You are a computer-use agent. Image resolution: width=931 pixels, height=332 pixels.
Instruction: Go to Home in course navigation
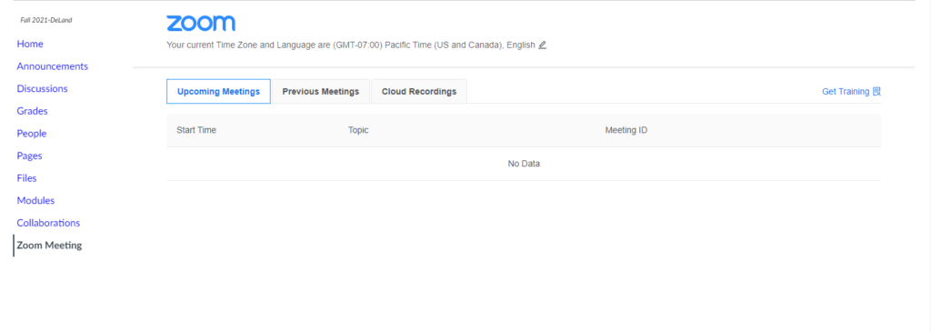[x=30, y=44]
